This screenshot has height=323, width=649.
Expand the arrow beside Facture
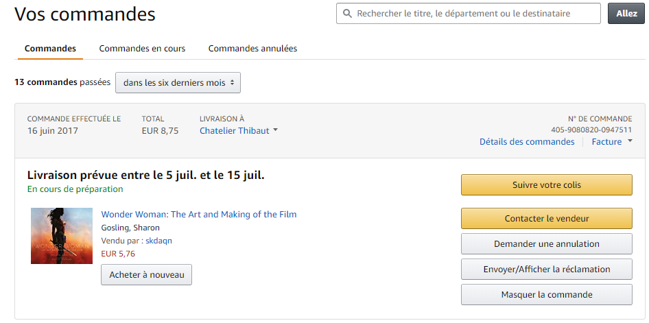point(630,141)
